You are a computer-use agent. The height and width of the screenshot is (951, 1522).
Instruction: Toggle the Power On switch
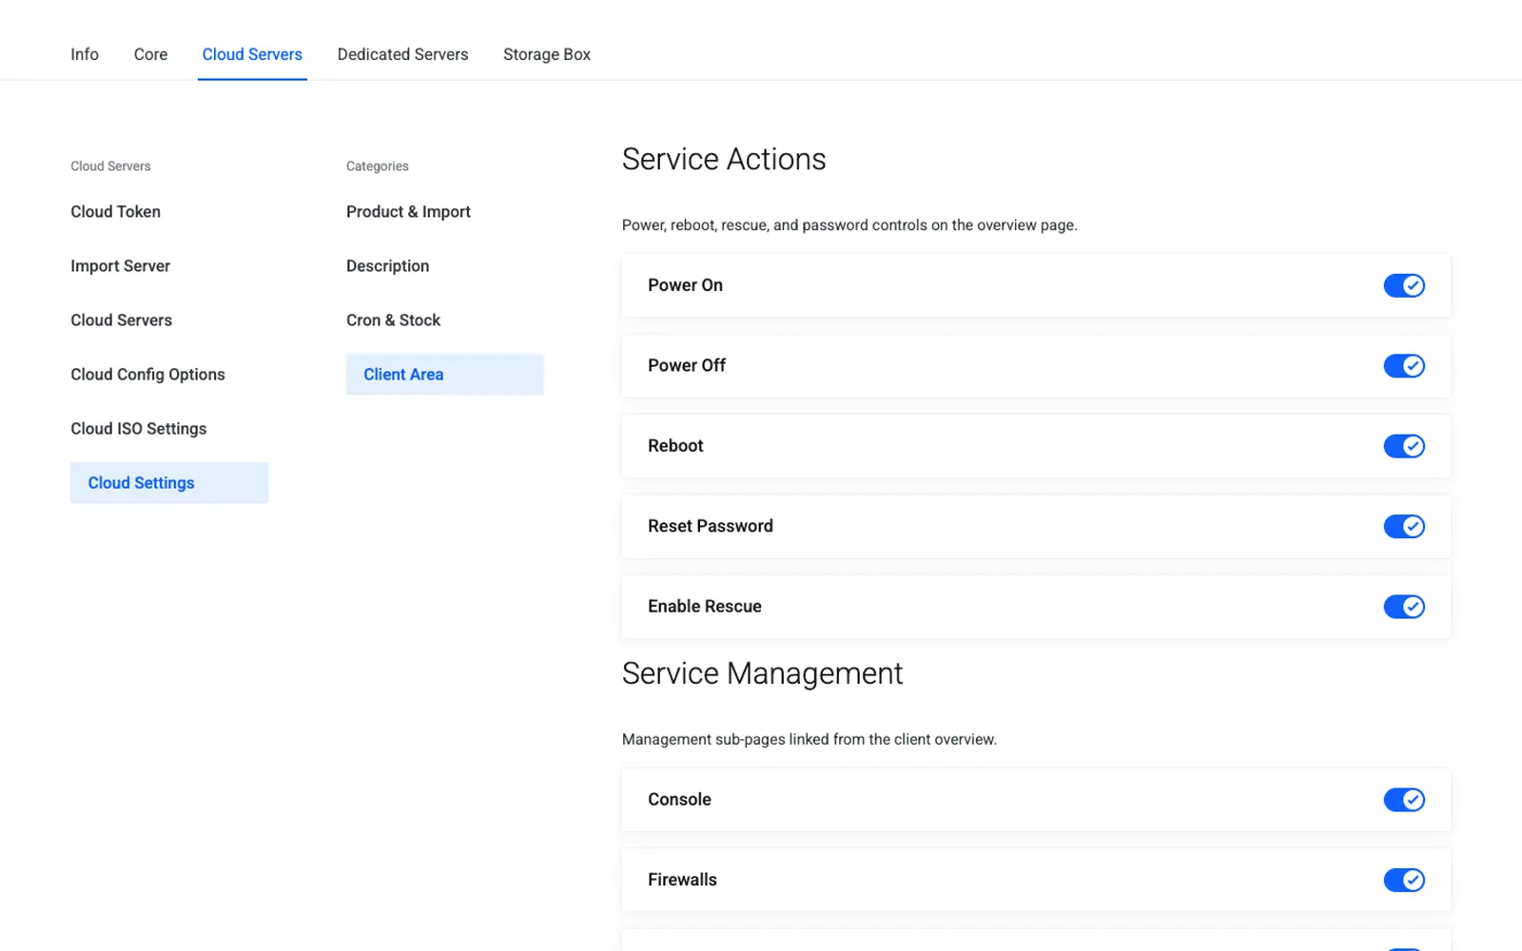(1404, 285)
